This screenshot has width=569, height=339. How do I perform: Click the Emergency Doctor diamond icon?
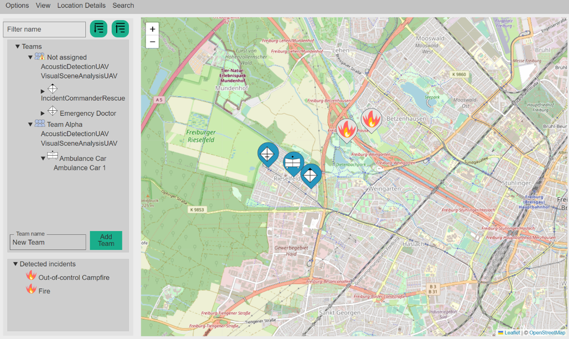point(53,111)
